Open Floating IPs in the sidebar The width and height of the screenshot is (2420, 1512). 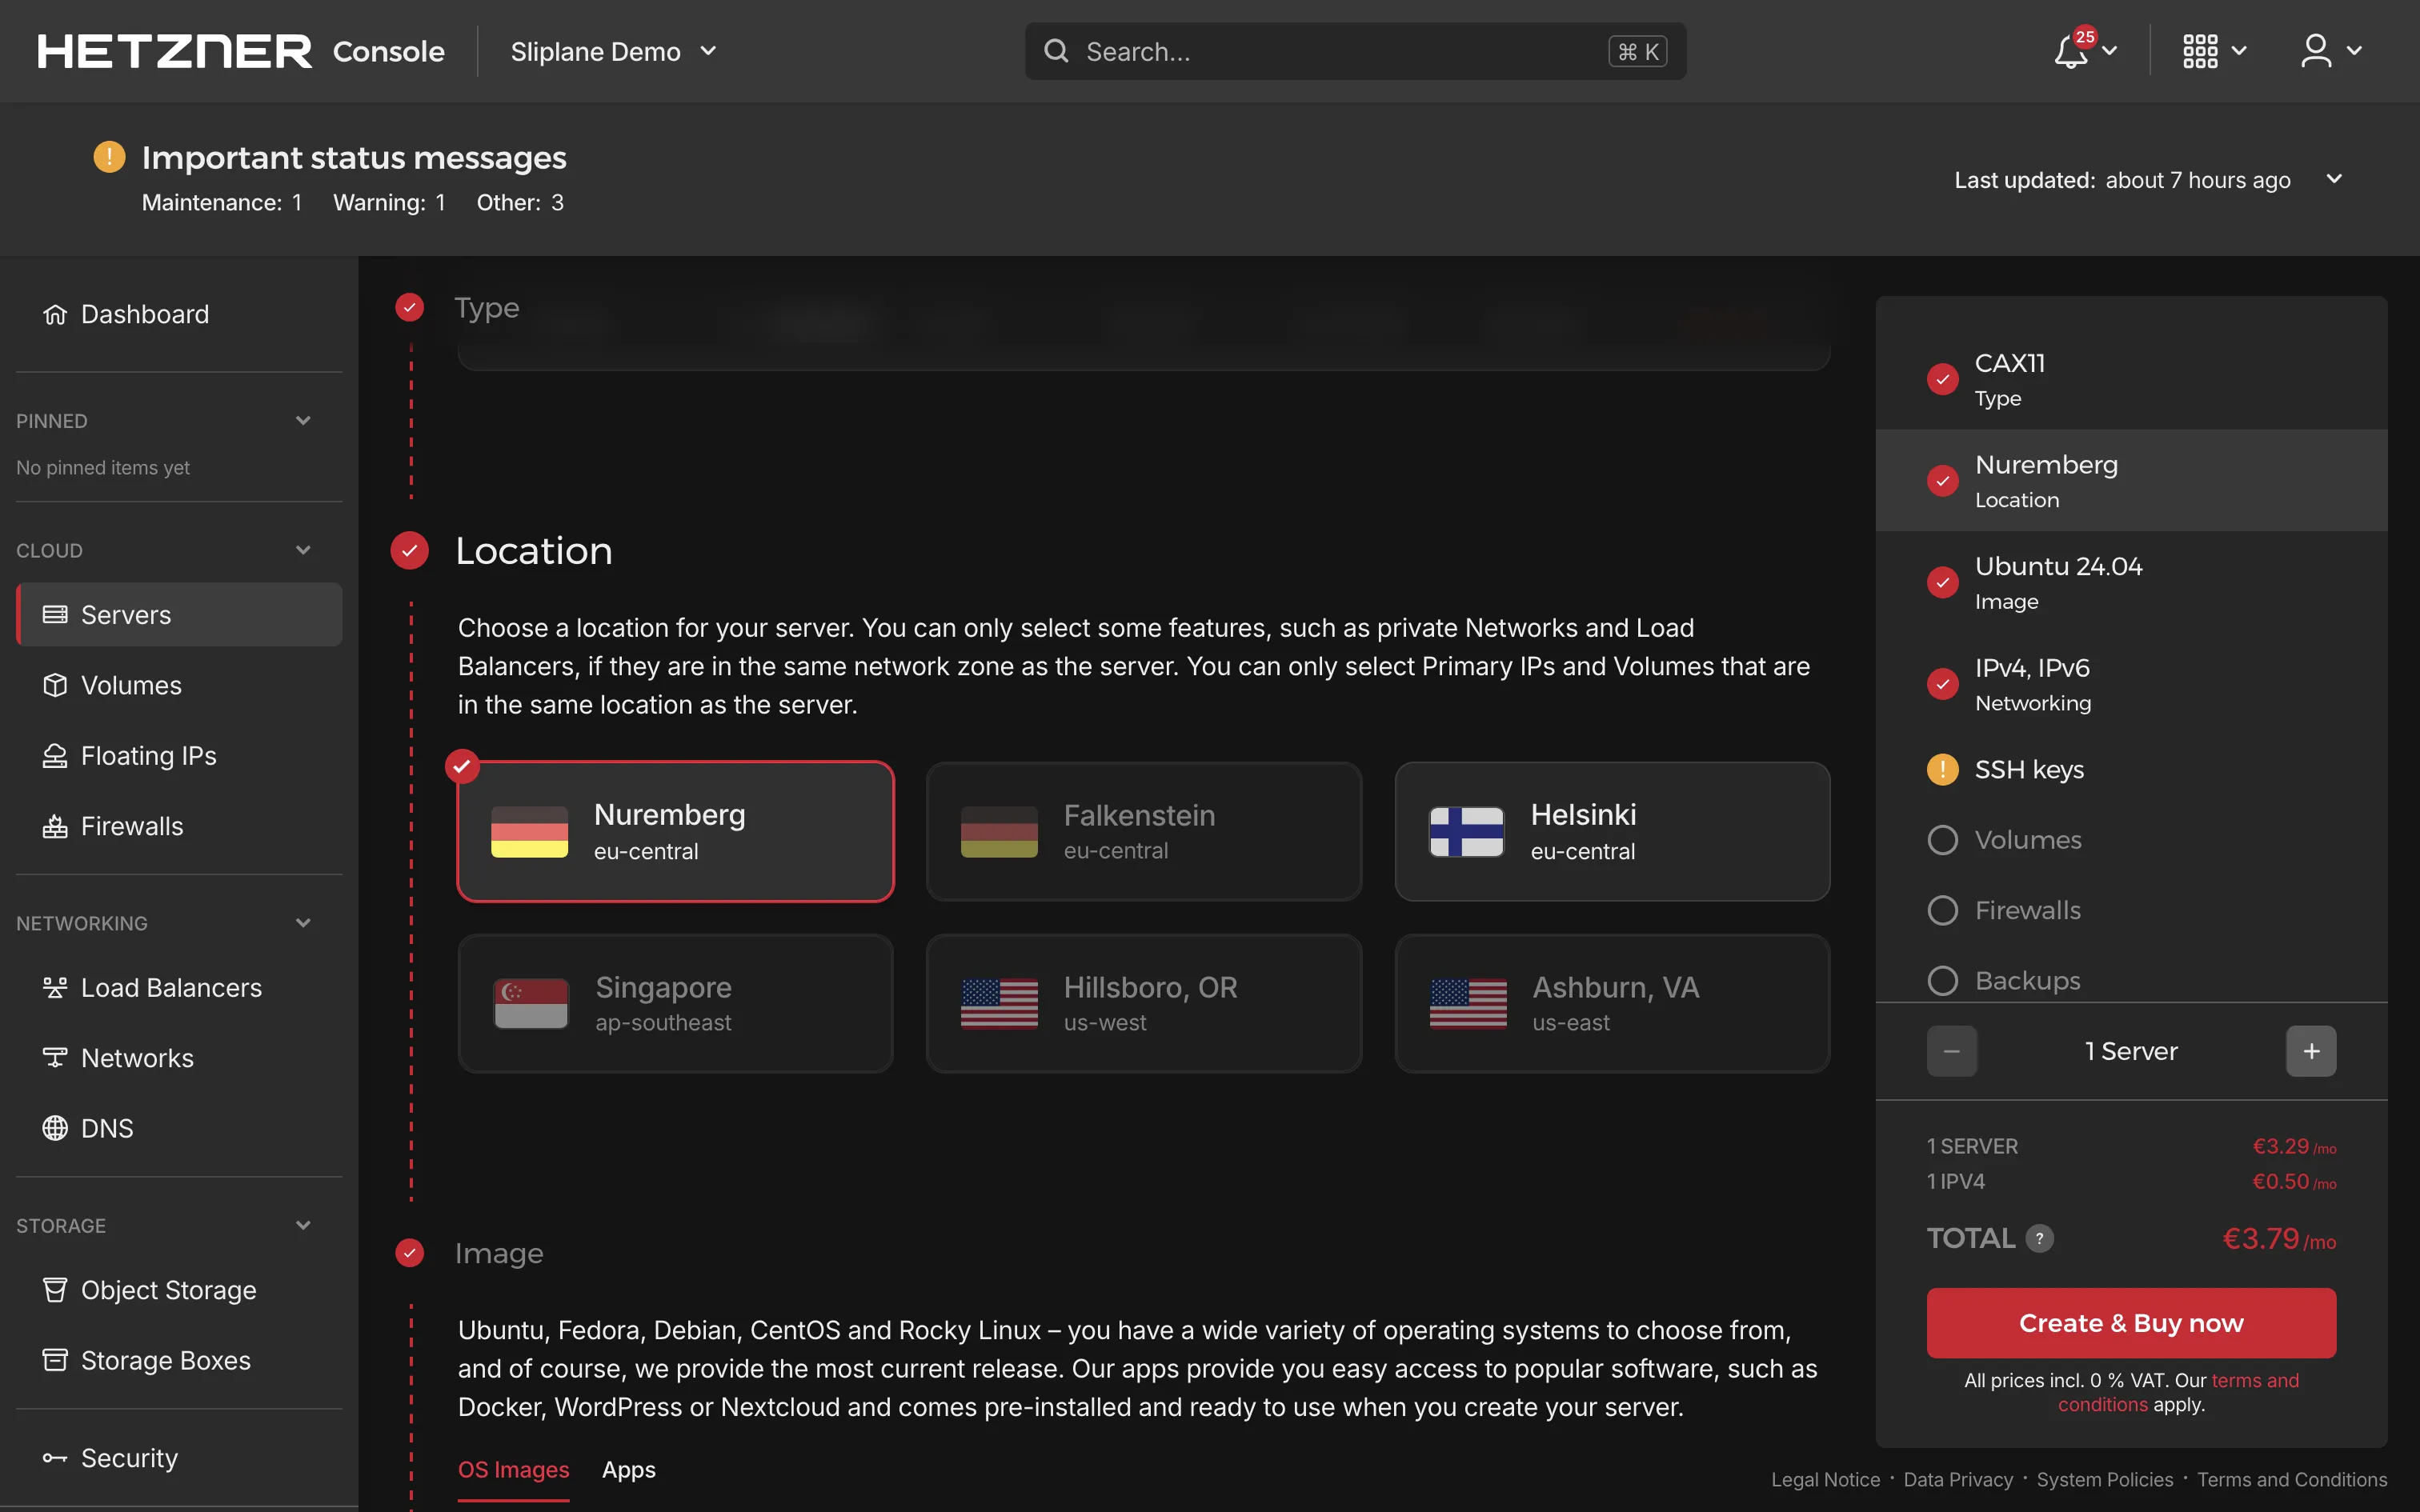tap(148, 756)
